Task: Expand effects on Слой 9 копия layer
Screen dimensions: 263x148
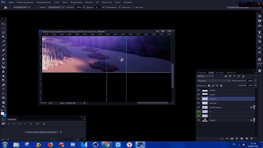Action: tap(254, 107)
